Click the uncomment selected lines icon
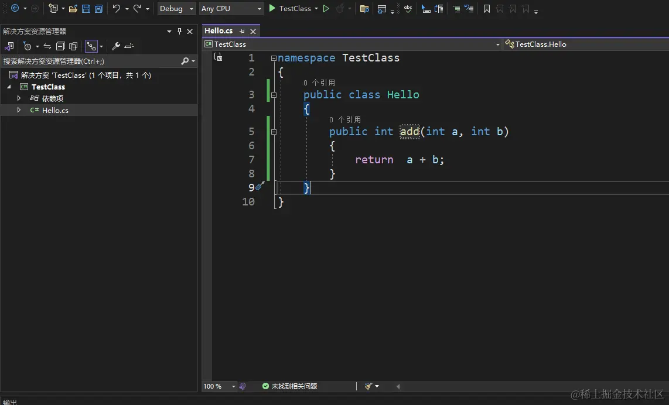 coord(469,9)
